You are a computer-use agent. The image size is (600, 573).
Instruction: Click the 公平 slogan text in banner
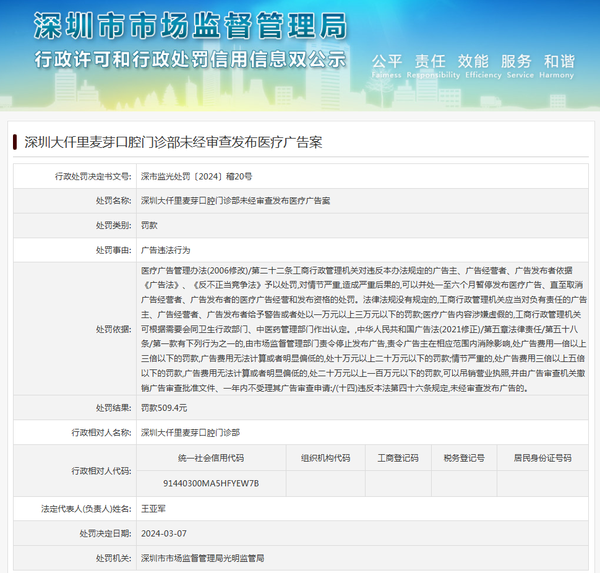pos(387,61)
